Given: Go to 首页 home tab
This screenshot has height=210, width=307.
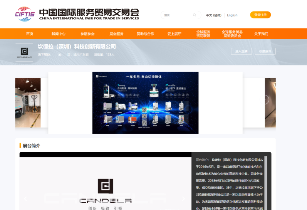Looking at the screenshot, I should click(30, 34).
